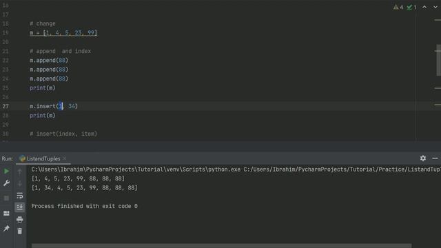Pin the Run tab with pin icon
The height and width of the screenshot is (248, 441).
[6, 228]
